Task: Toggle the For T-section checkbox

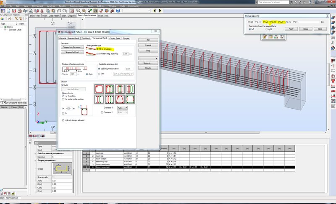Action: (63, 96)
